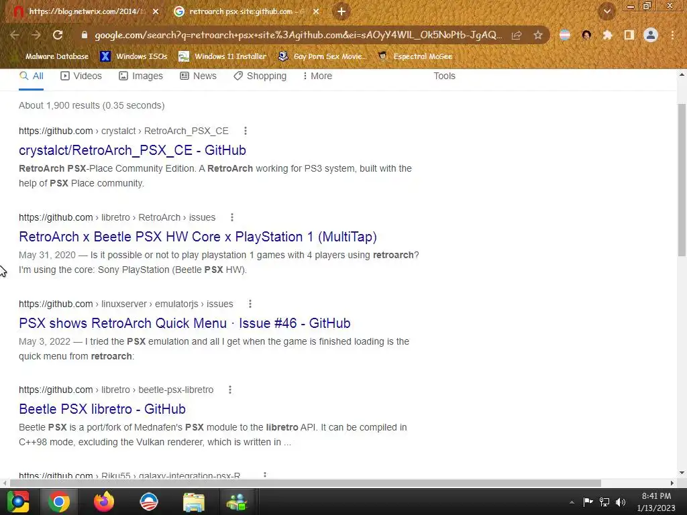Viewport: 687px width, 515px height.
Task: Click the address bar URL field
Action: [x=298, y=35]
